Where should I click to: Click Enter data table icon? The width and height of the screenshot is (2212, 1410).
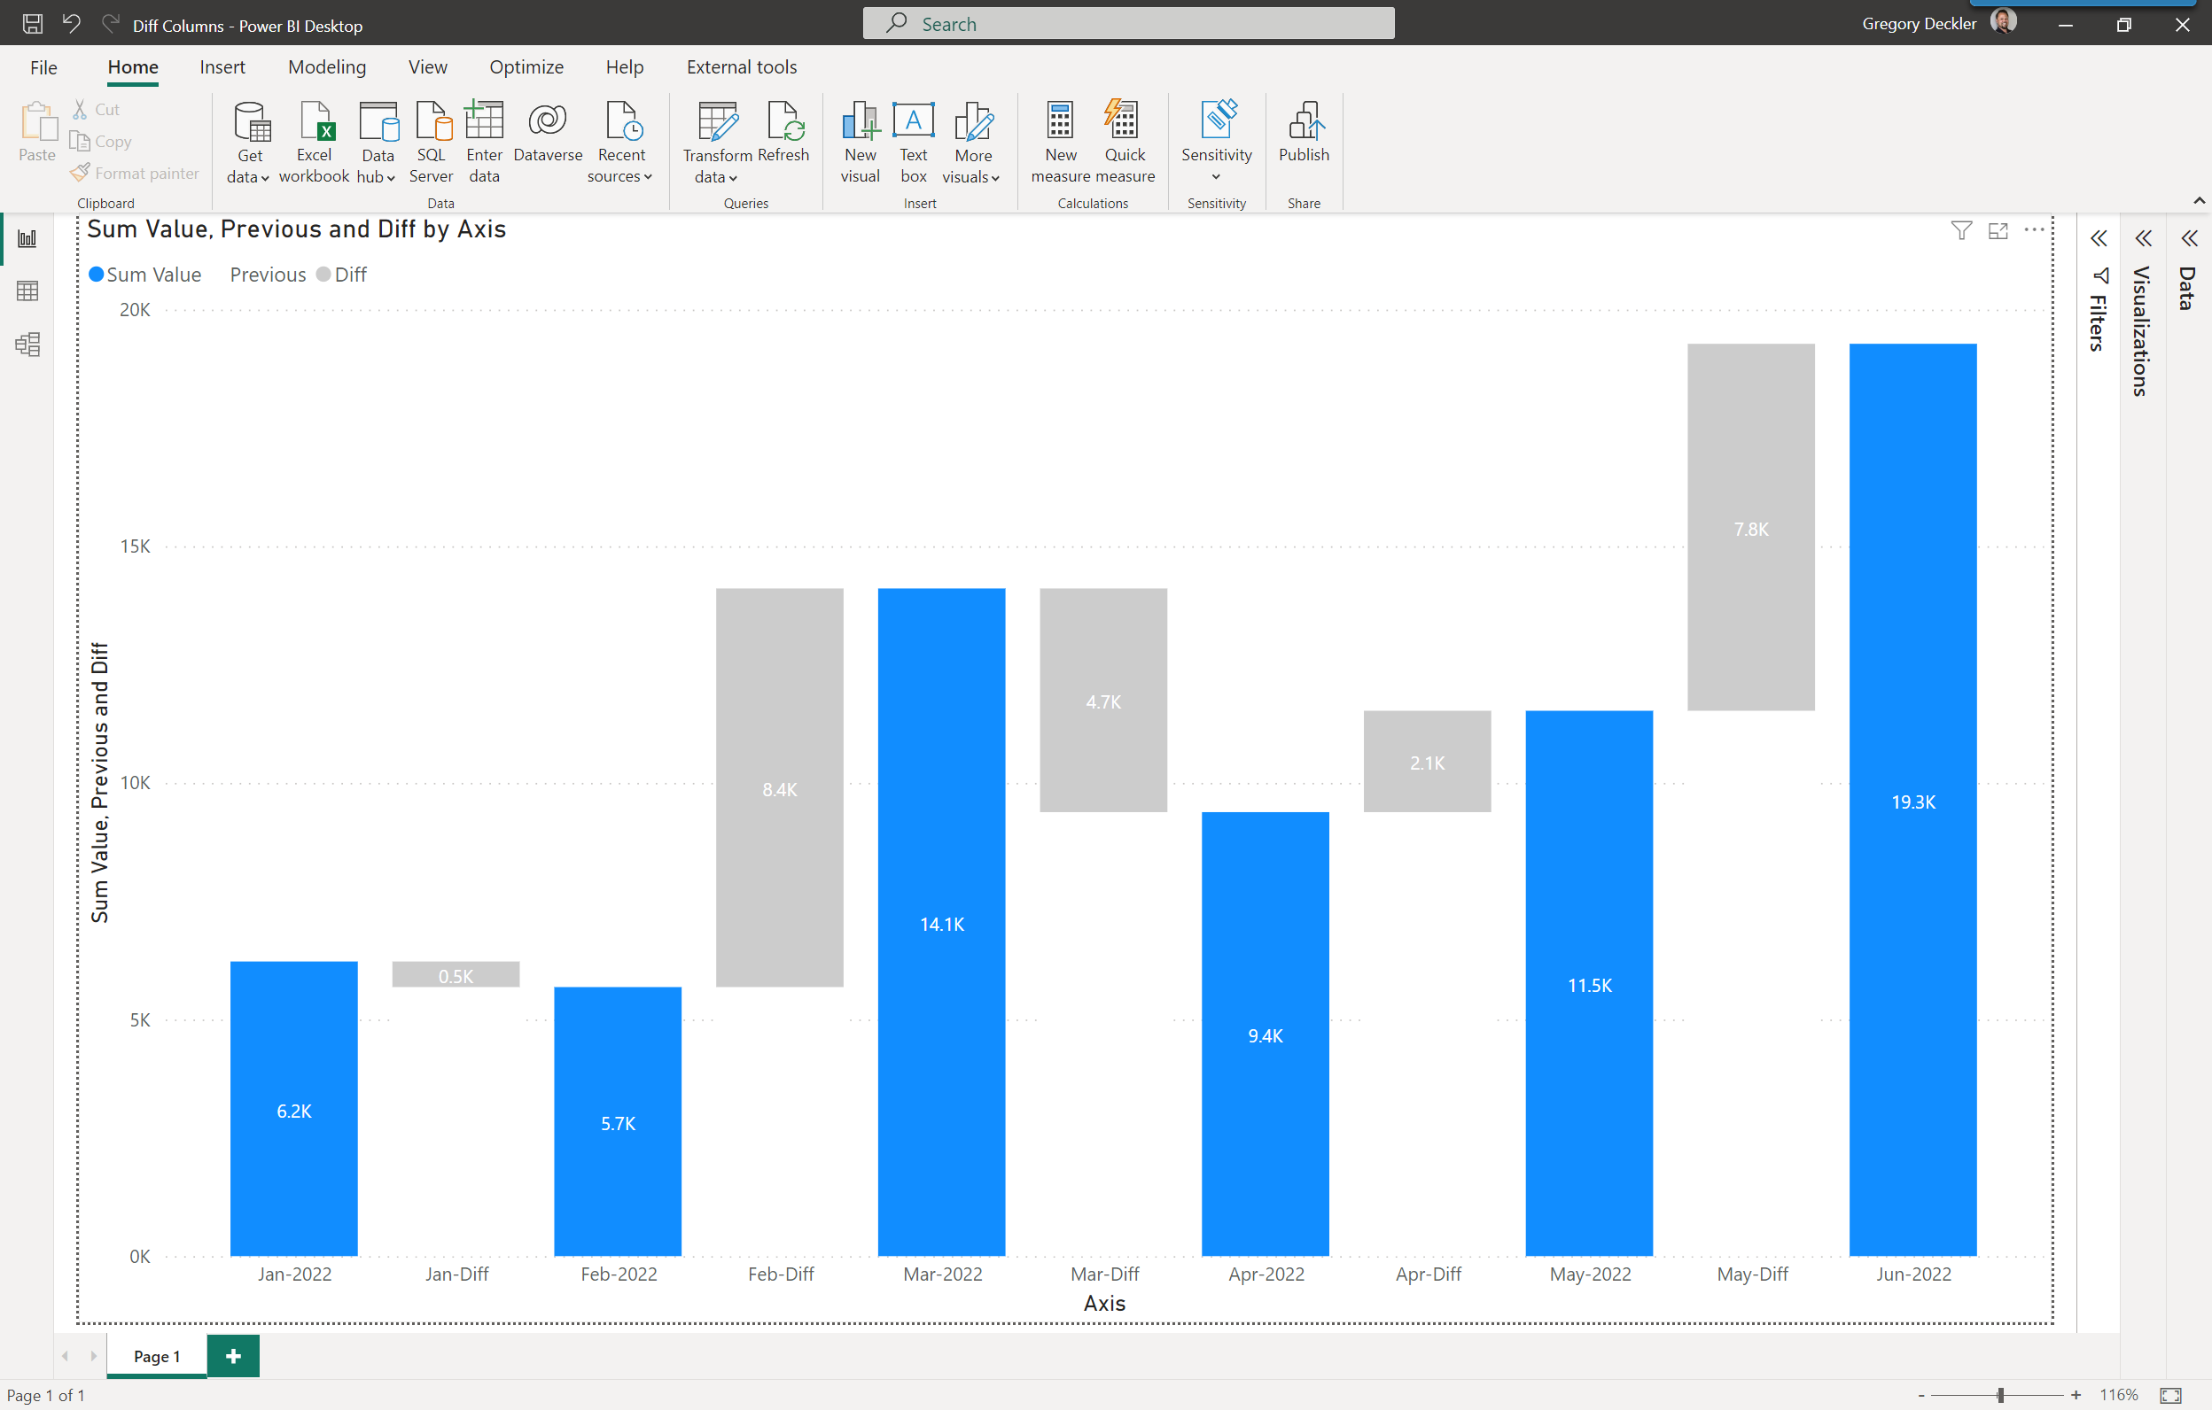(x=484, y=143)
